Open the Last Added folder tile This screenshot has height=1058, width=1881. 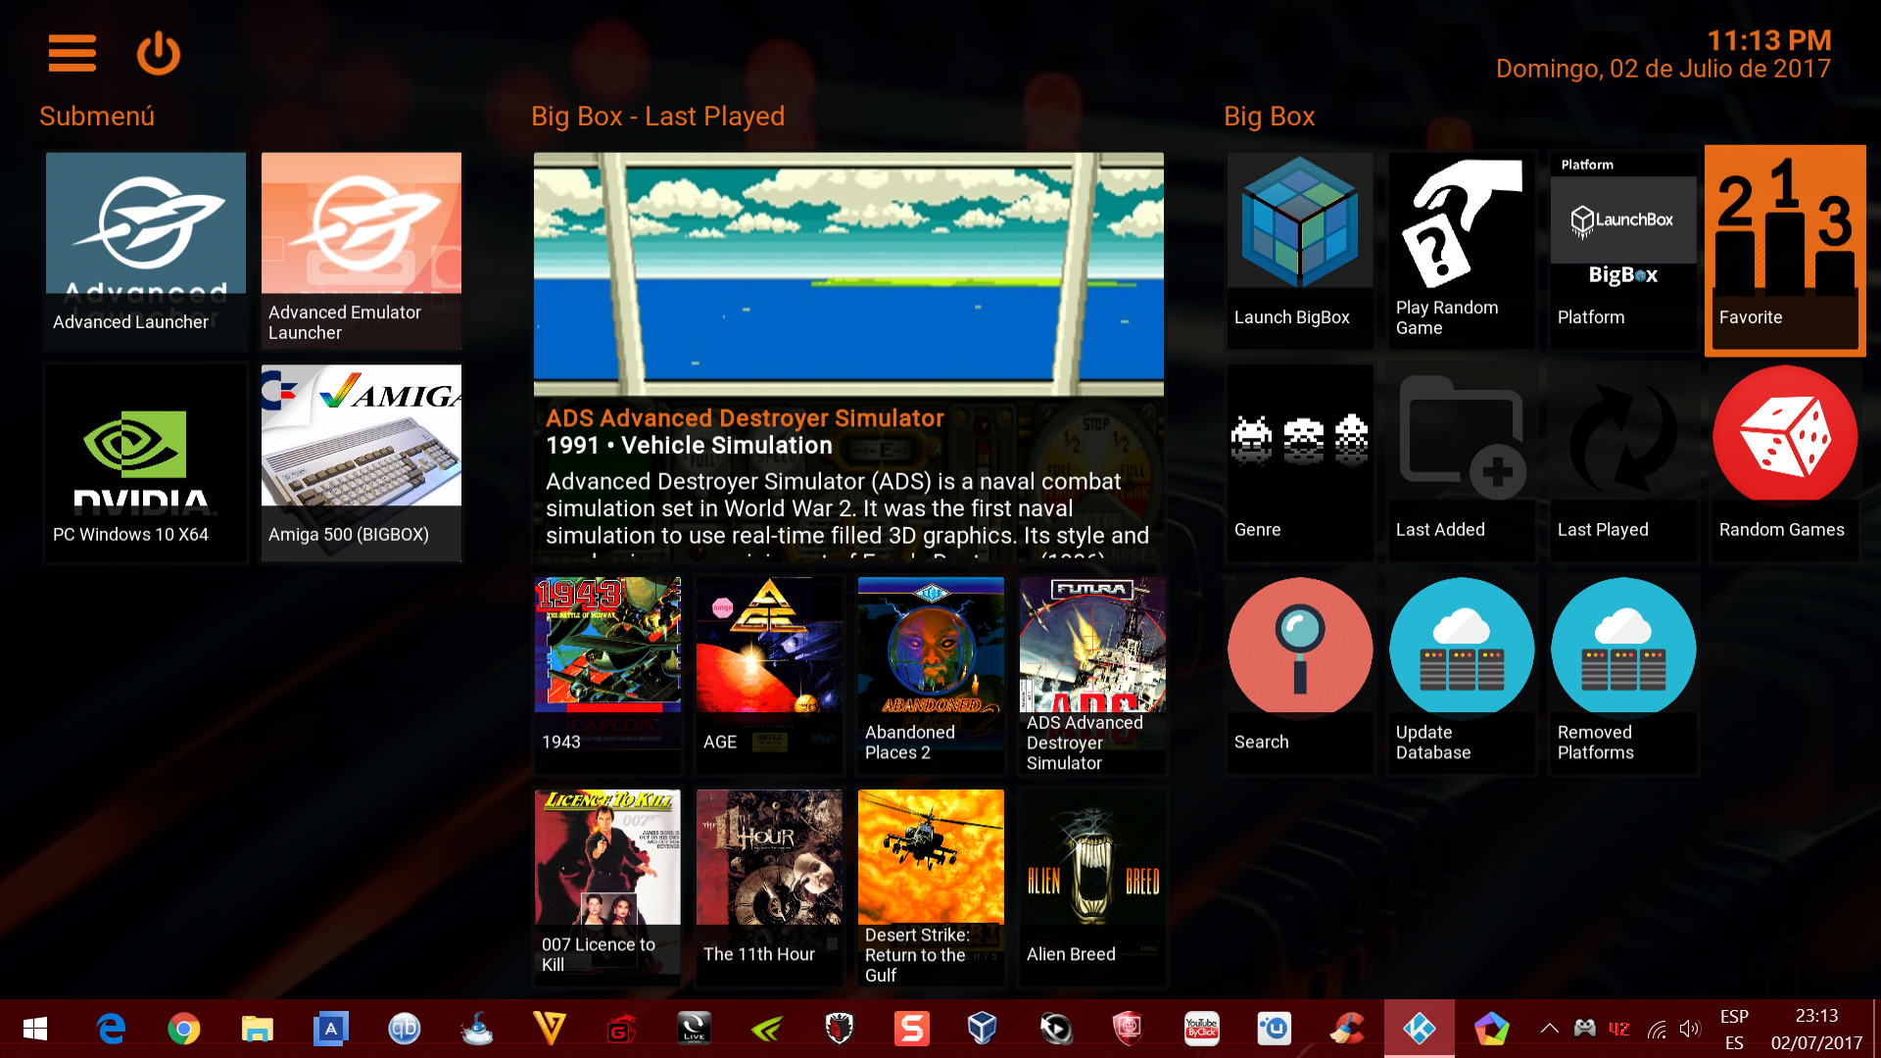[x=1462, y=463]
